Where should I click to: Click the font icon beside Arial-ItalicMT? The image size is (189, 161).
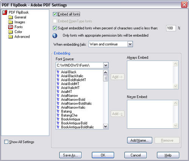click(x=58, y=88)
